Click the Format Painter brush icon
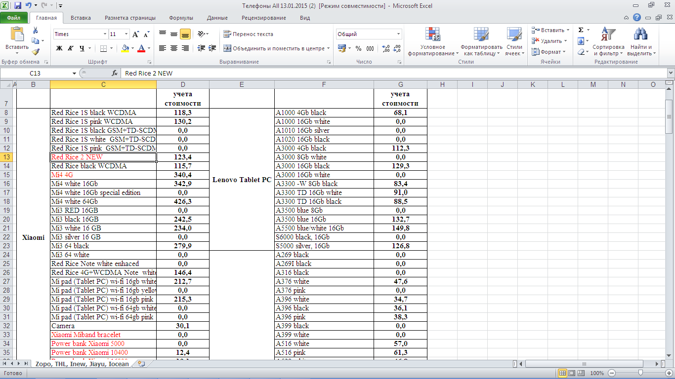 (x=35, y=51)
